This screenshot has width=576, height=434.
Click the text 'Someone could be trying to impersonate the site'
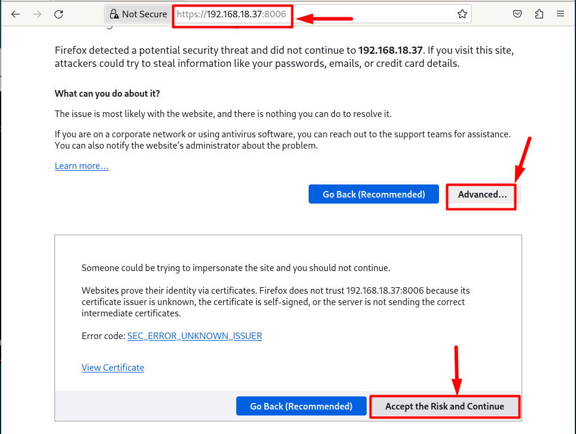coord(178,268)
